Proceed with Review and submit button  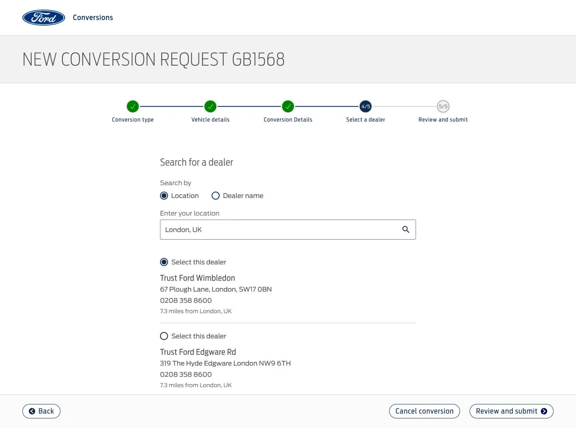tap(511, 411)
